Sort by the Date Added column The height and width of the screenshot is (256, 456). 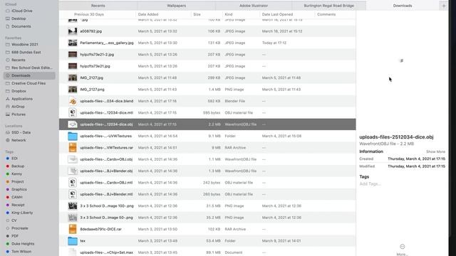pos(148,14)
